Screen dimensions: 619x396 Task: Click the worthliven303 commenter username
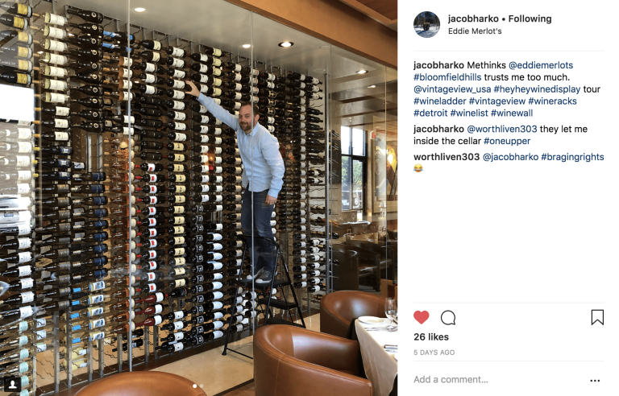click(447, 157)
